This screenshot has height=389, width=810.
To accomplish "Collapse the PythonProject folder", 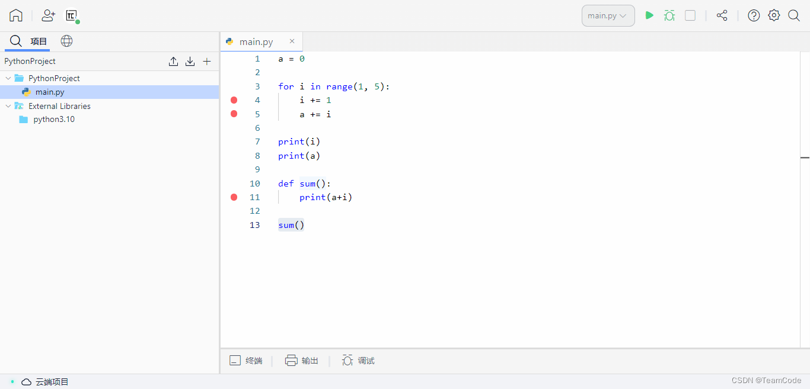I will (x=8, y=78).
